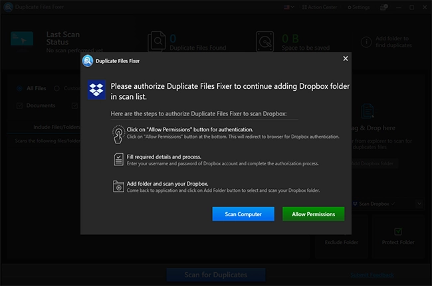Click the Scan Computer button
The image size is (432, 286).
[x=243, y=214]
